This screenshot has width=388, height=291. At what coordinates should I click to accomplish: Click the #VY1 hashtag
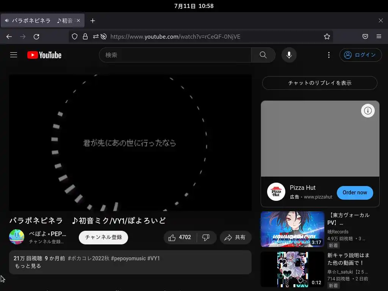coord(154,258)
